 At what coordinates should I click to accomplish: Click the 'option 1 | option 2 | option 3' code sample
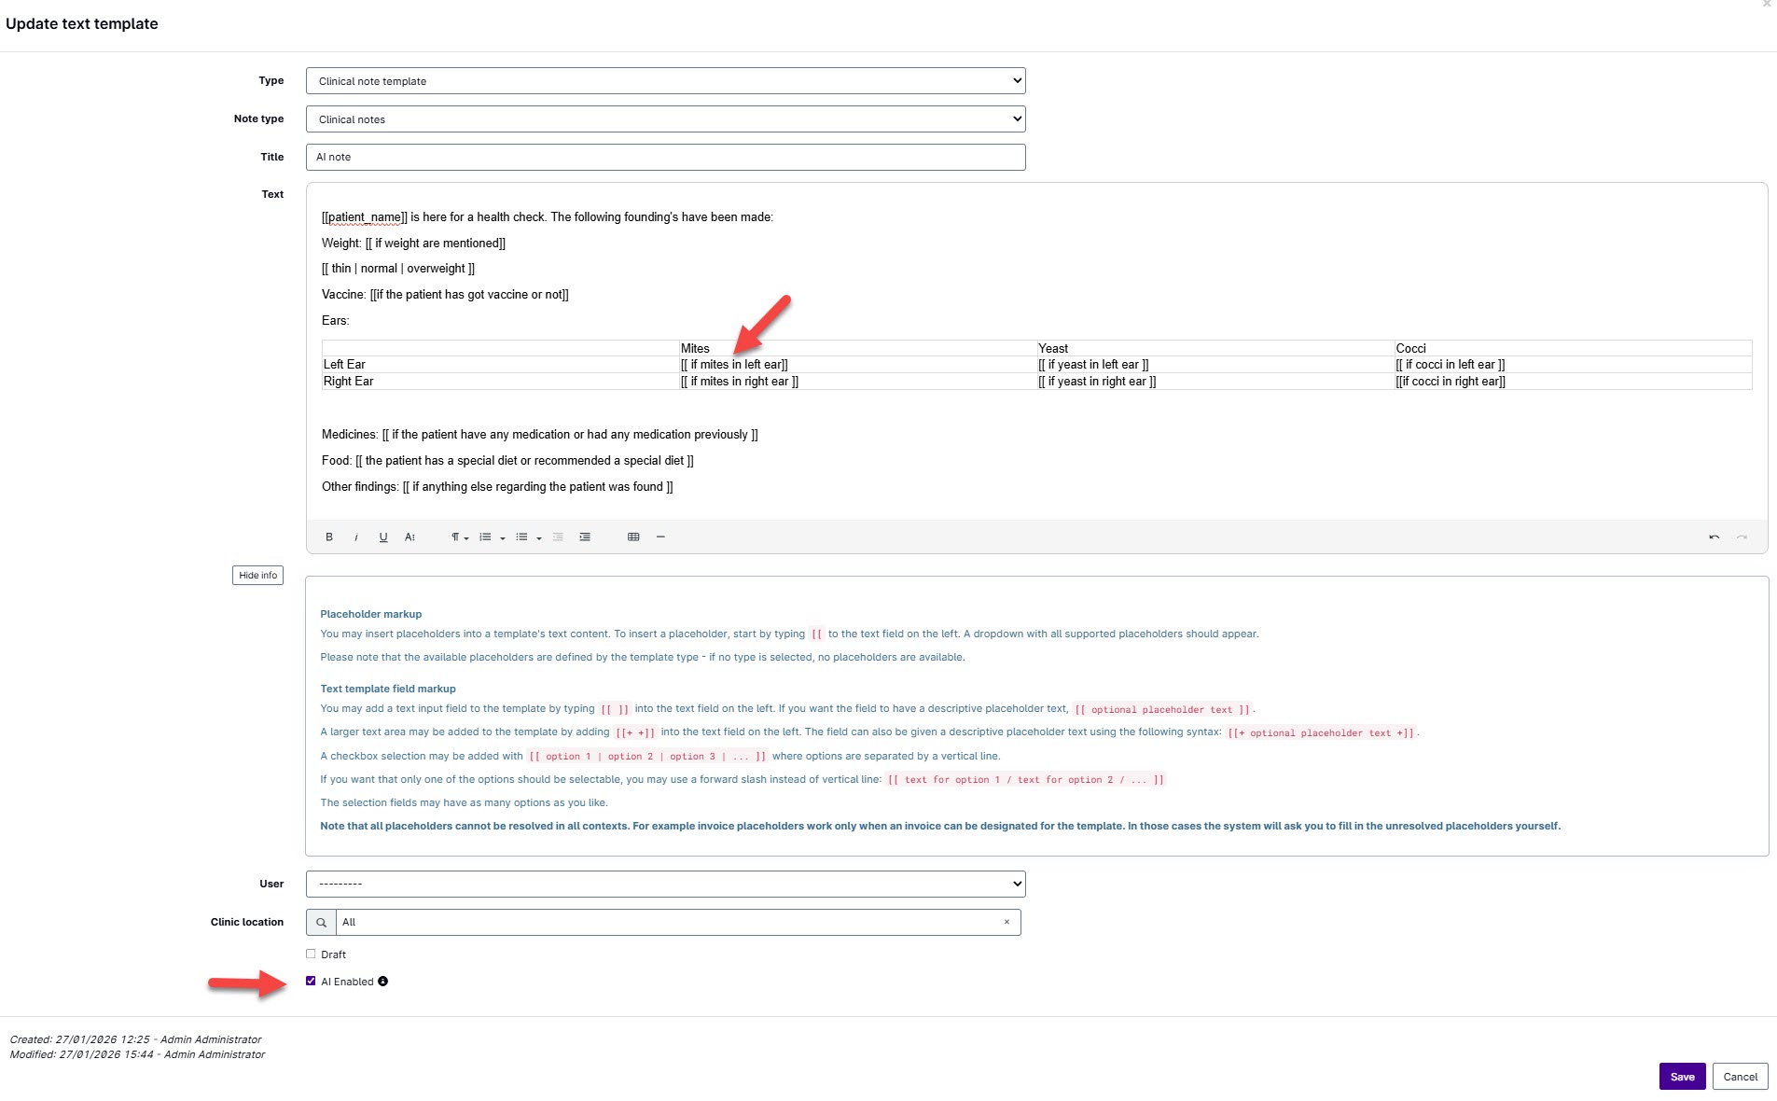click(x=647, y=757)
